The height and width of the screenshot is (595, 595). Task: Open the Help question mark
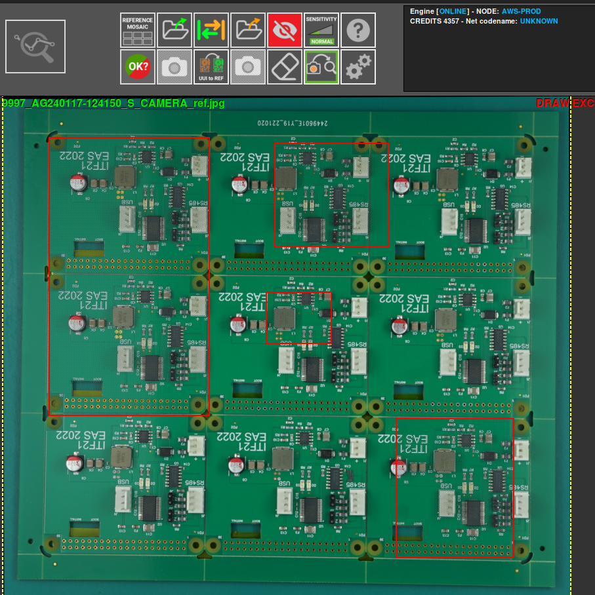click(358, 30)
